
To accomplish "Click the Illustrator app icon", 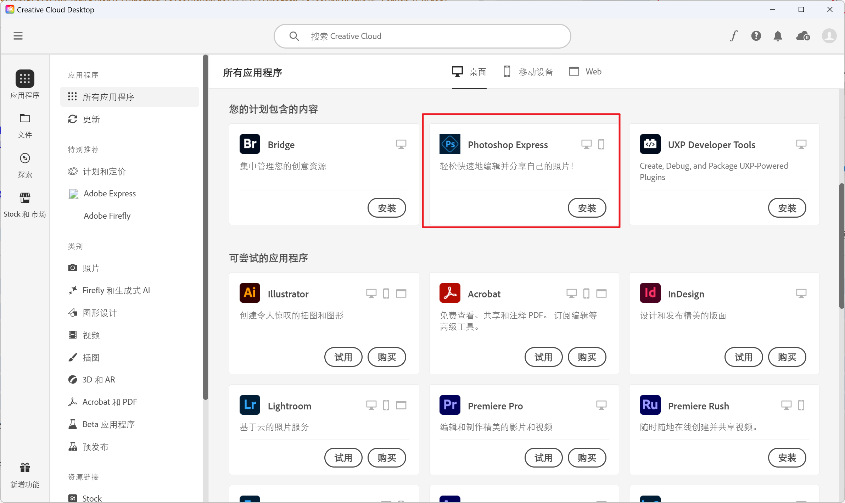I will click(x=250, y=293).
